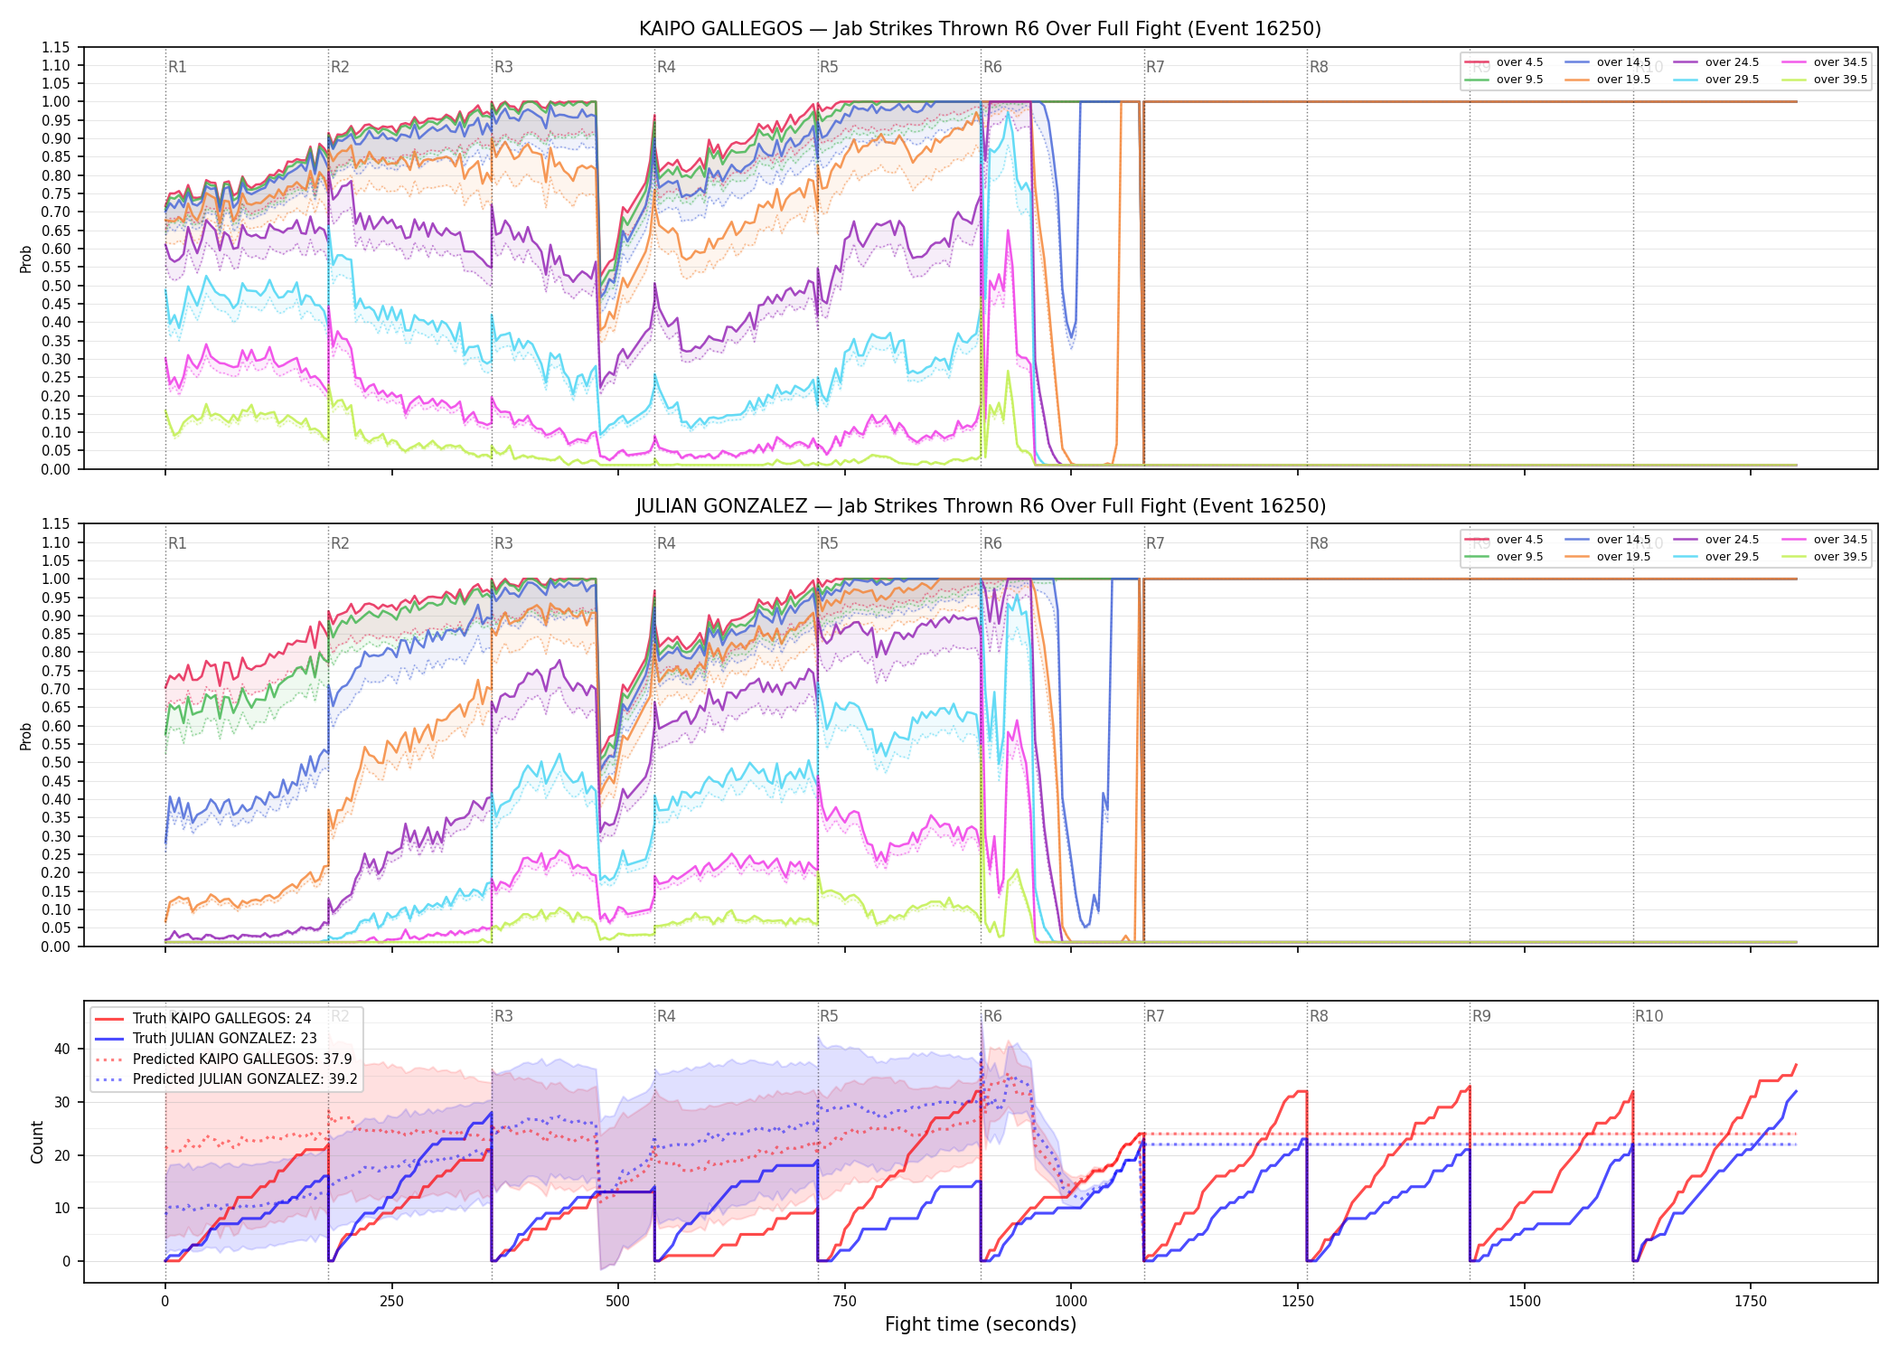The height and width of the screenshot is (1356, 1898).
Task: Select 'over 34.5' in top chart legend
Action: 1825,62
